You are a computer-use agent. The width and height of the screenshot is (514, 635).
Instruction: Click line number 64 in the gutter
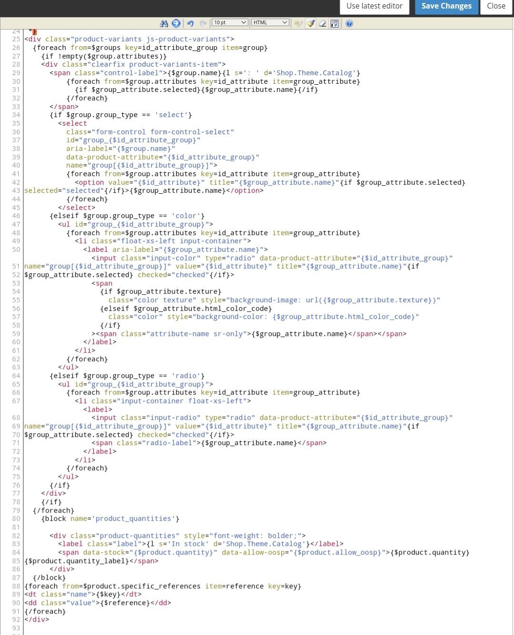click(x=16, y=376)
